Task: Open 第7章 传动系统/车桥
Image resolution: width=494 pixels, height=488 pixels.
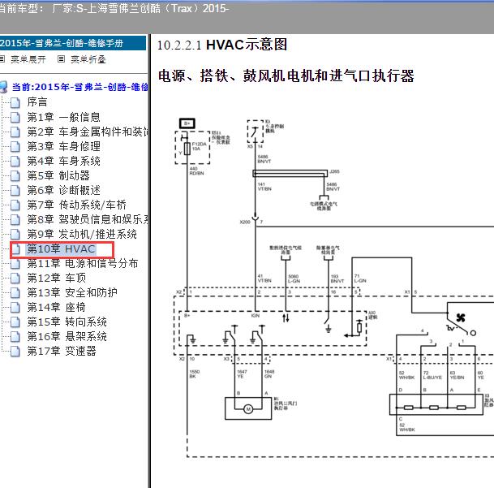Action: [76, 205]
